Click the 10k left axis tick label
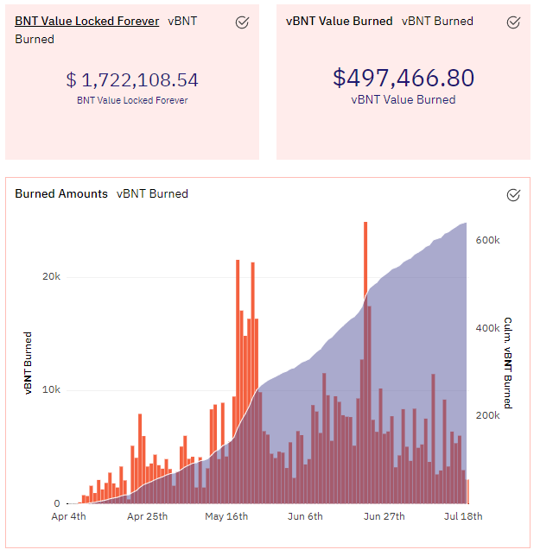The width and height of the screenshot is (540, 556). (x=51, y=389)
